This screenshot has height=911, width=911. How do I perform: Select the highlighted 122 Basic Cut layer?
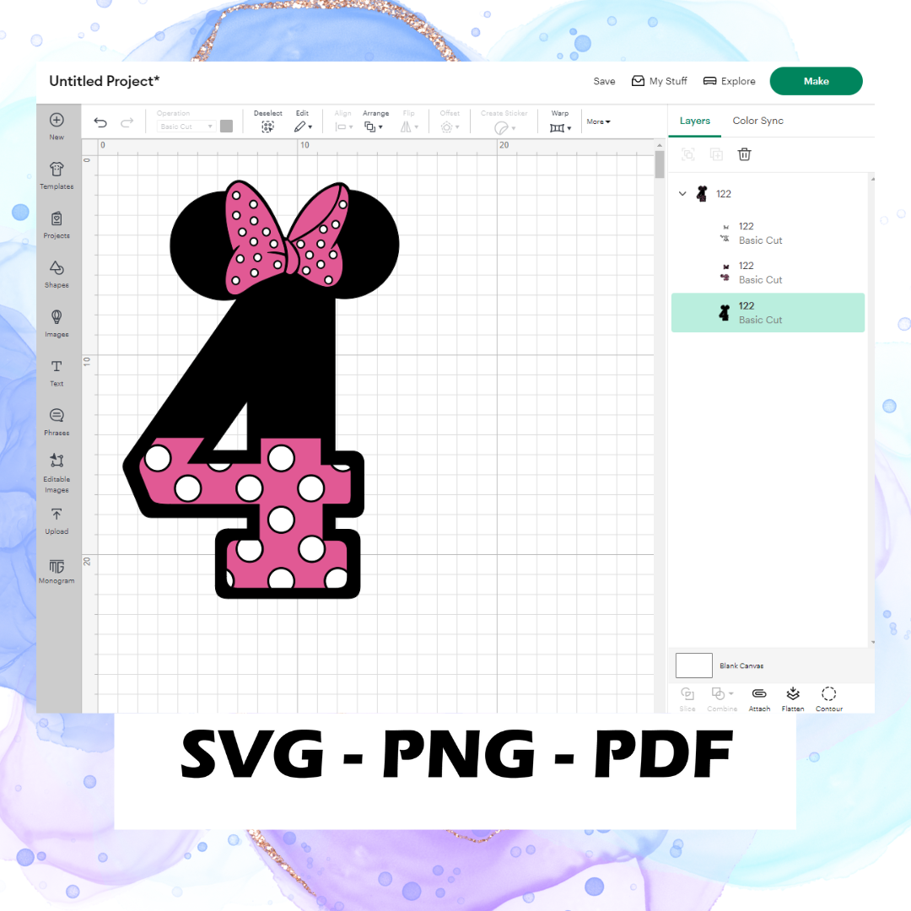(767, 313)
